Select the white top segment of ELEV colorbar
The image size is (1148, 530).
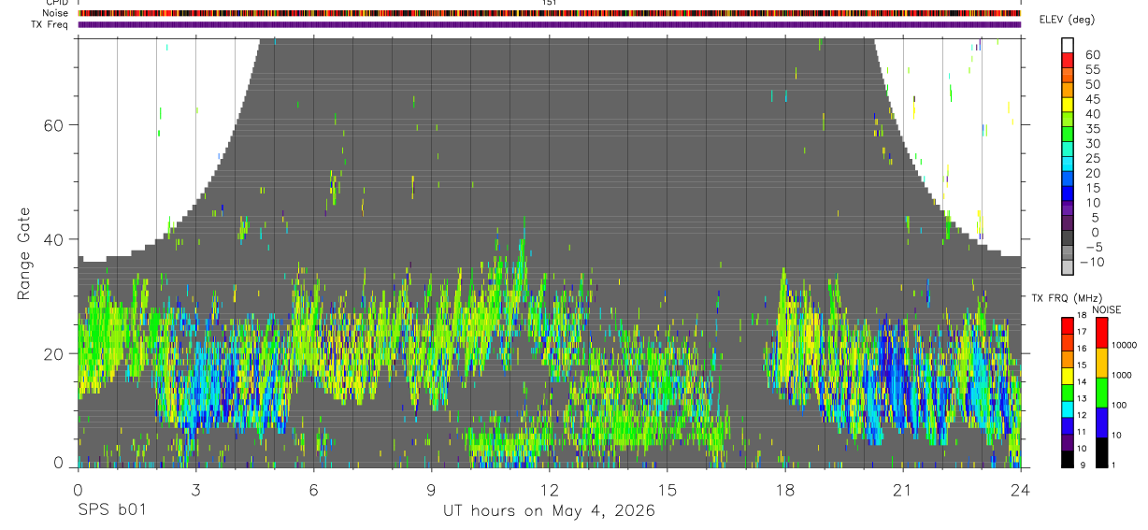(1068, 45)
